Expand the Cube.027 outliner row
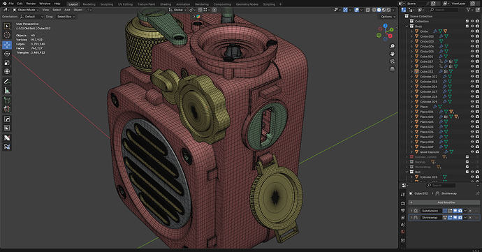The height and width of the screenshot is (252, 482). 412,61
